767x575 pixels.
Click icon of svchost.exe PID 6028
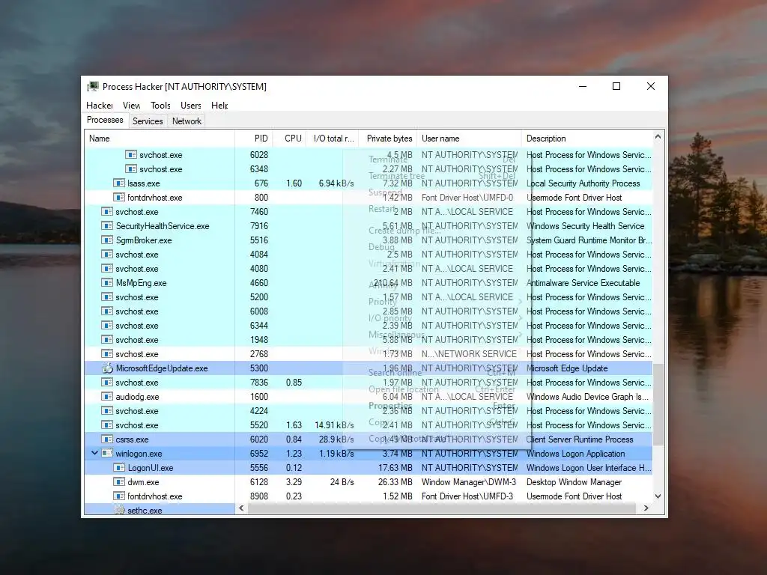(x=130, y=154)
